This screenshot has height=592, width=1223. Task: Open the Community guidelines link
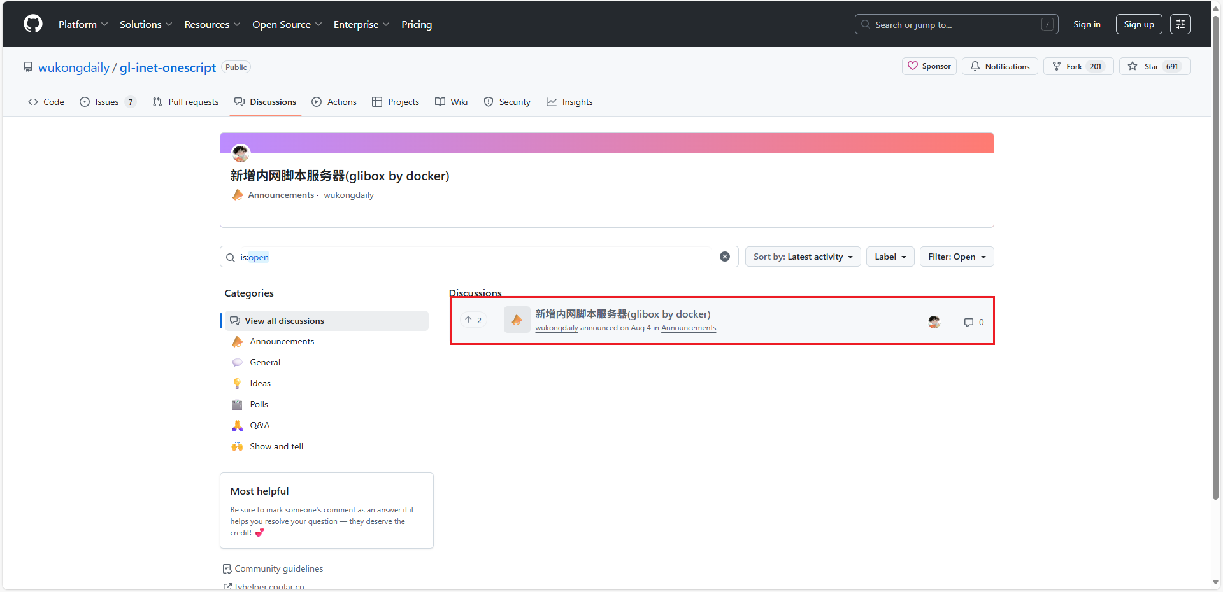pos(278,568)
